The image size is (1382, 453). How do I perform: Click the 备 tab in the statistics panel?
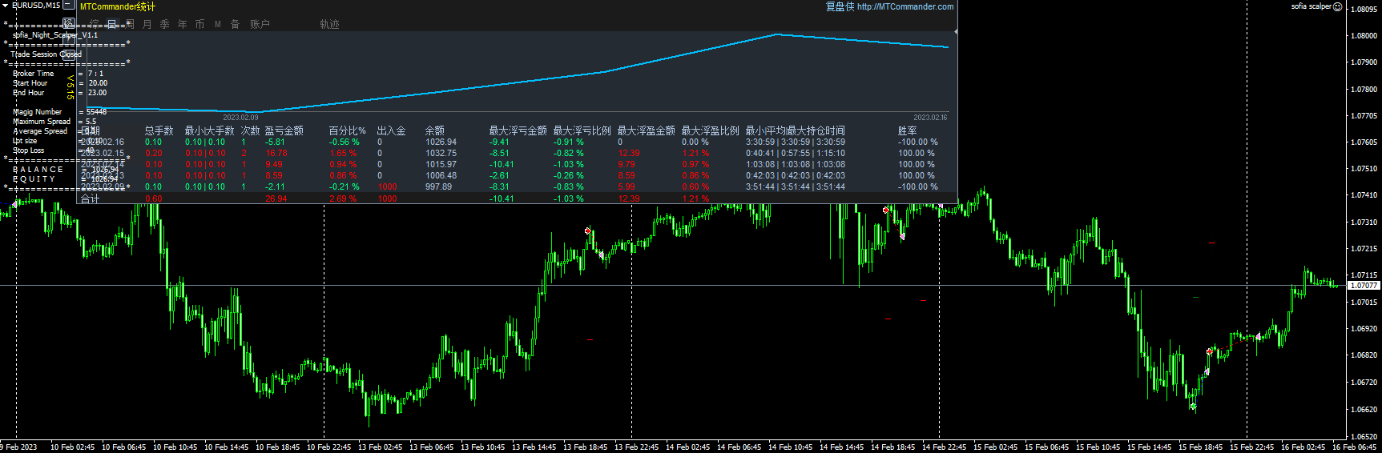236,25
